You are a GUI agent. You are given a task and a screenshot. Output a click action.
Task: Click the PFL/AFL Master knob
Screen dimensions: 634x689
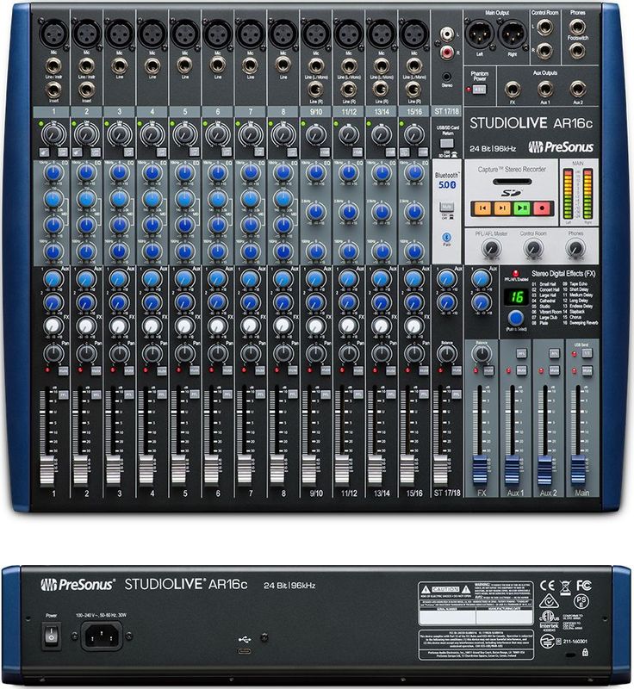click(x=492, y=248)
